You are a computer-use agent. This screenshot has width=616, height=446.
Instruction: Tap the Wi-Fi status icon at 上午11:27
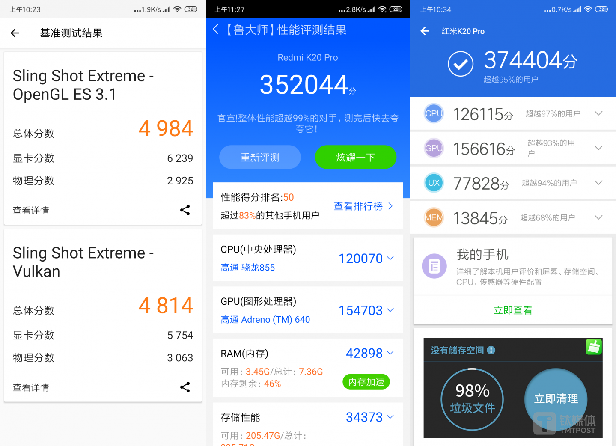click(382, 9)
